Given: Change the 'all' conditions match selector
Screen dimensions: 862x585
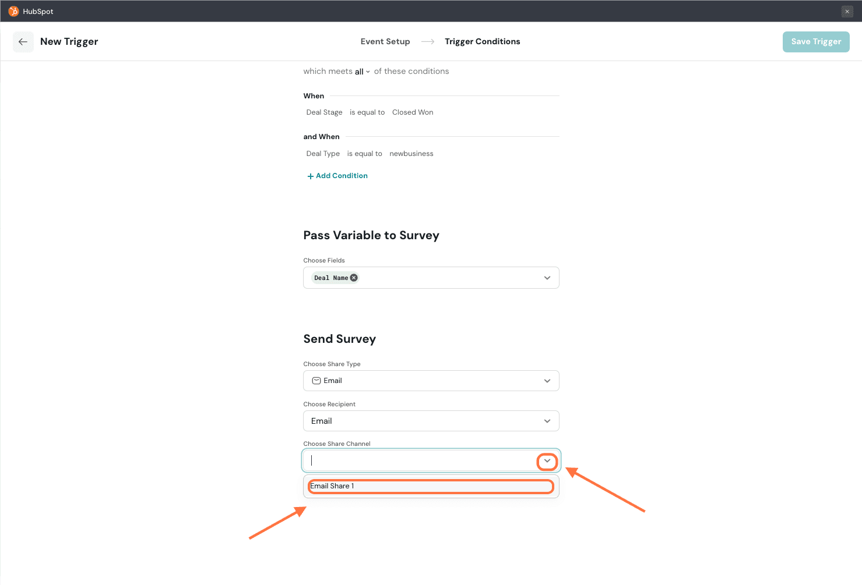Looking at the screenshot, I should point(362,72).
